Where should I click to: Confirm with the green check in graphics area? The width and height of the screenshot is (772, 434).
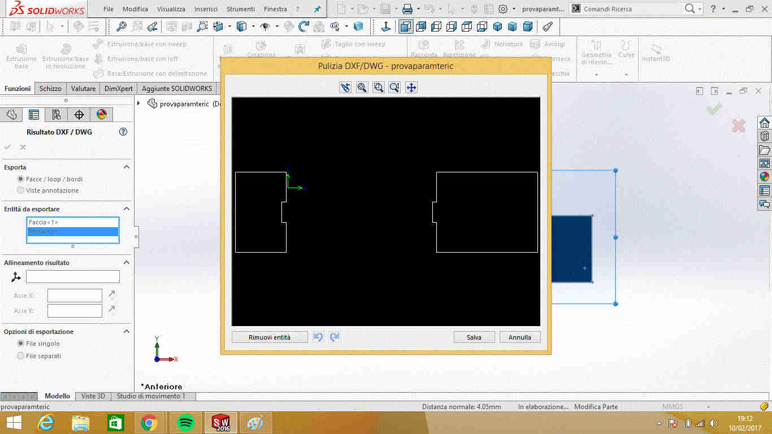pyautogui.click(x=714, y=108)
